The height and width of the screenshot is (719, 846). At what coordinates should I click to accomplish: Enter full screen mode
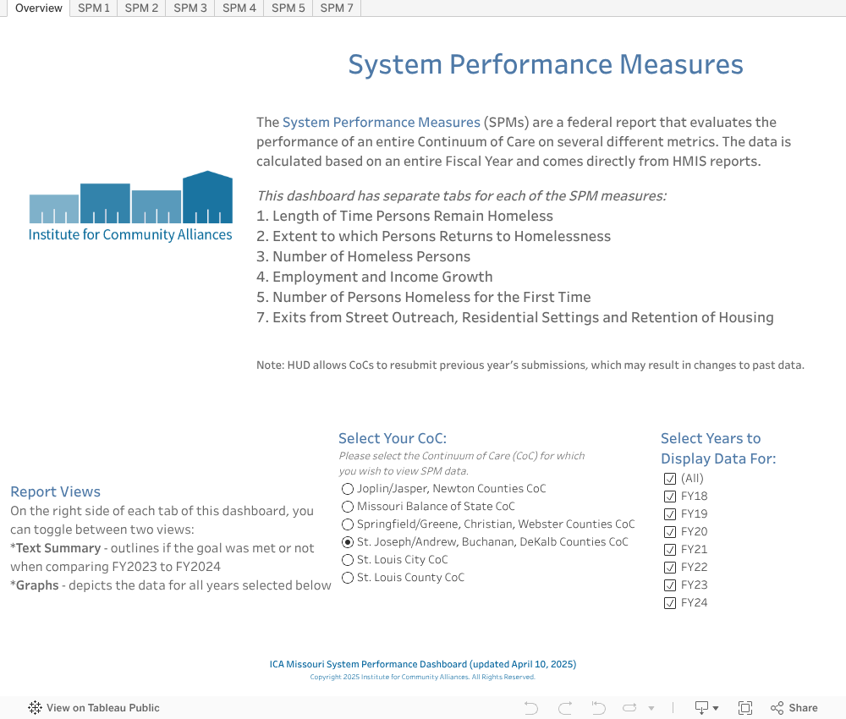(x=745, y=708)
